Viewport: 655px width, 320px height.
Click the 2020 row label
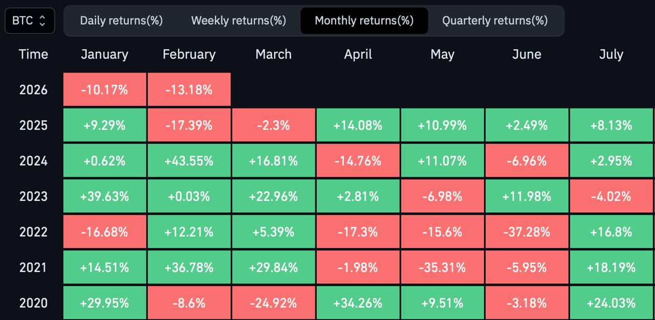(33, 303)
